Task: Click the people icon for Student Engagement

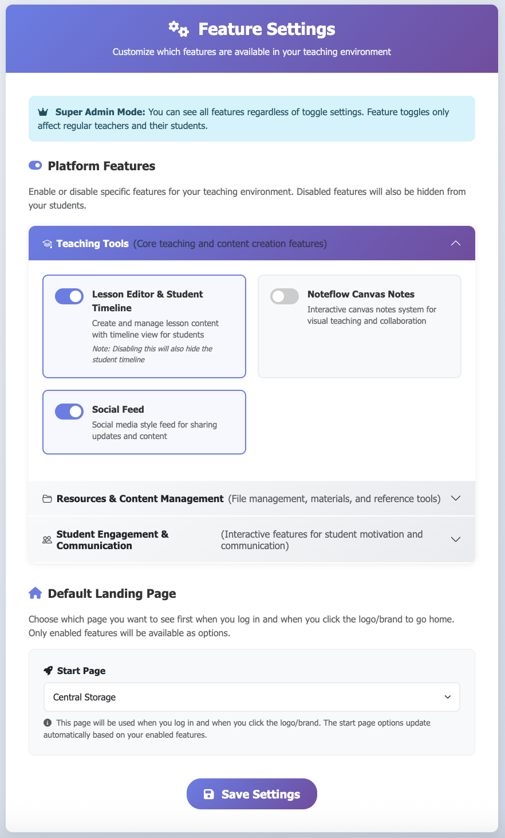Action: [47, 540]
